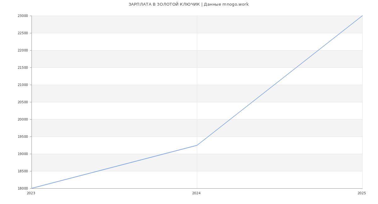Click the line segment between 2023 and 2024
378x204 pixels.
[114, 167]
